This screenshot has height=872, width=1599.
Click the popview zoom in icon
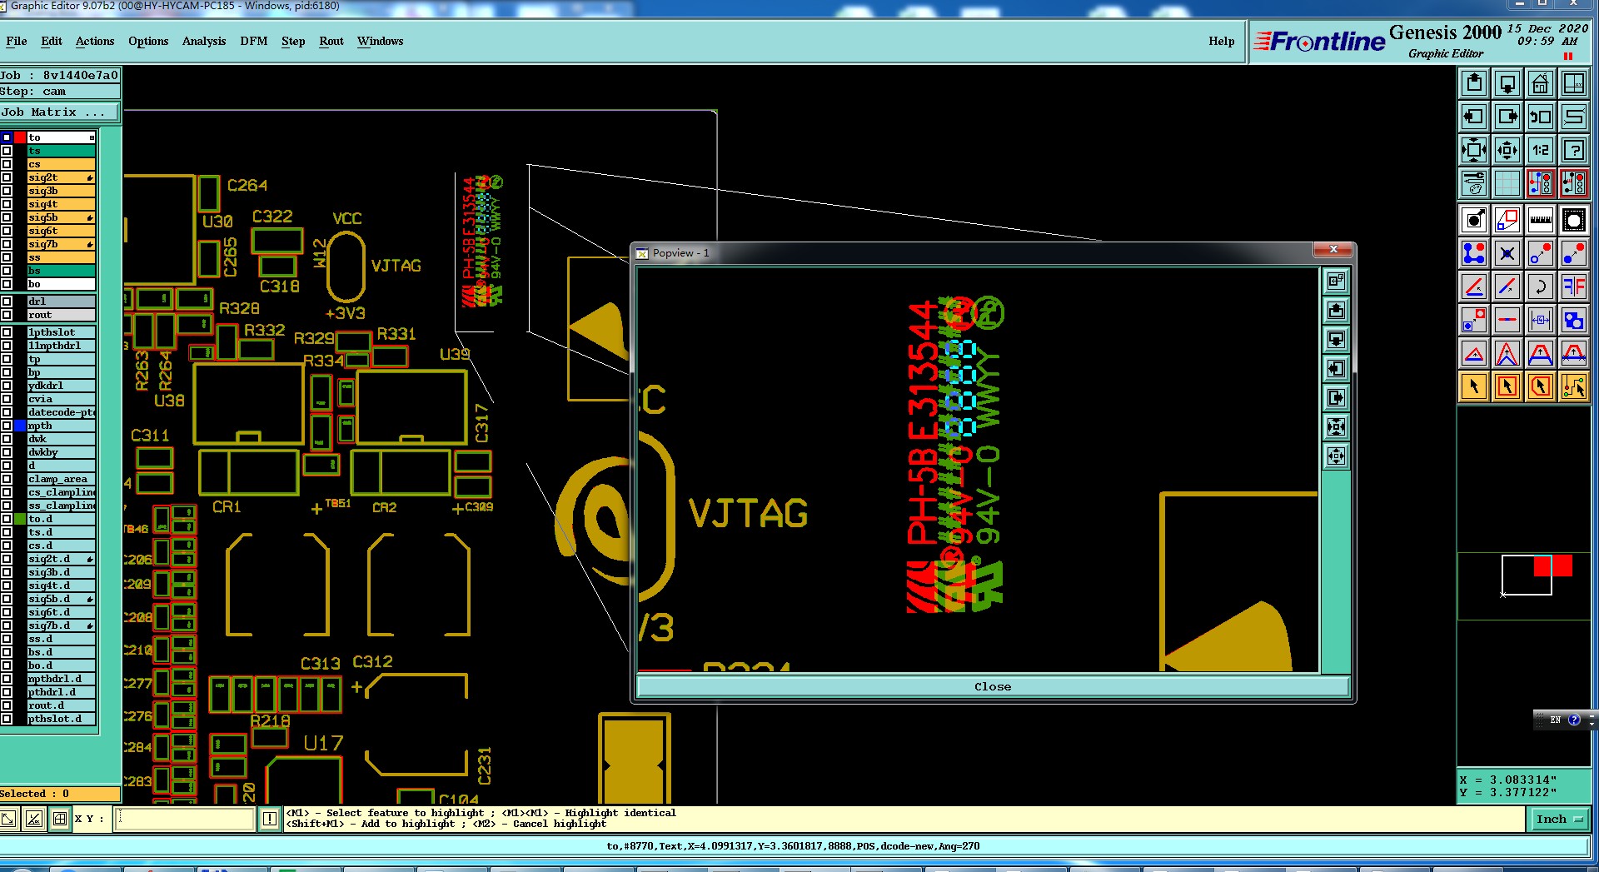point(1336,427)
